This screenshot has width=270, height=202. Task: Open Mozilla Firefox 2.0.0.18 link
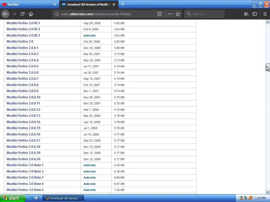[x=23, y=147]
